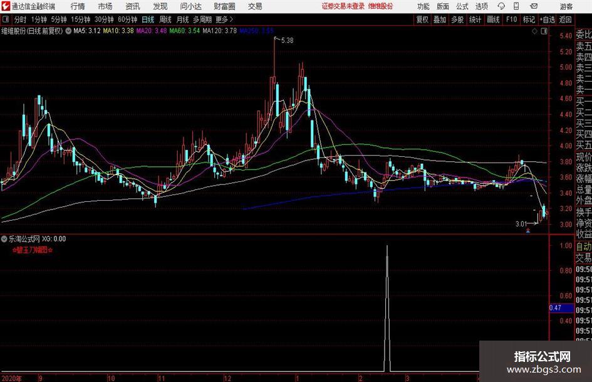
Task: Open the 资讯 menu
Action: click(133, 6)
